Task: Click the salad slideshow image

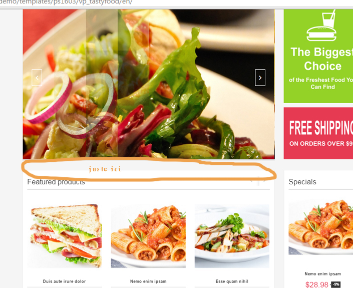Action: coord(149,84)
